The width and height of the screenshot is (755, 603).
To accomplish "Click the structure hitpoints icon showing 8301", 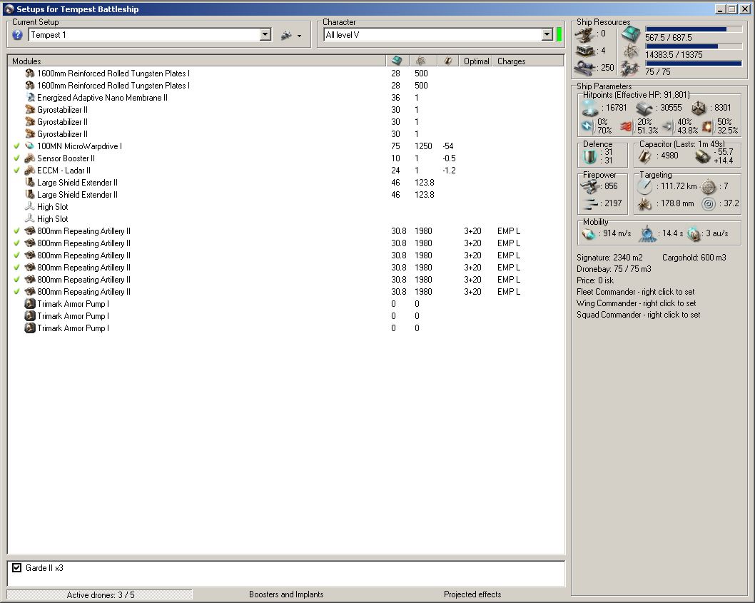I will 699,108.
